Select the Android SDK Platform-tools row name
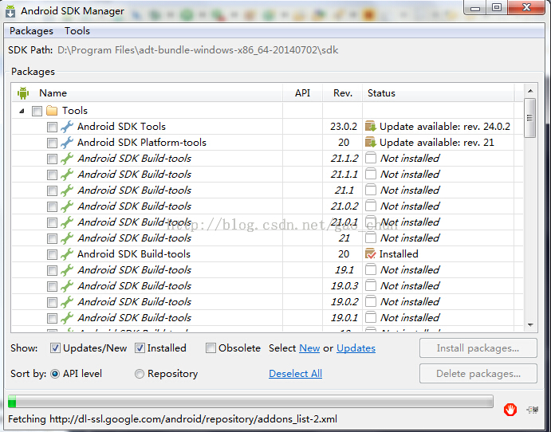Screen dimensions: 551x432 [x=142, y=143]
